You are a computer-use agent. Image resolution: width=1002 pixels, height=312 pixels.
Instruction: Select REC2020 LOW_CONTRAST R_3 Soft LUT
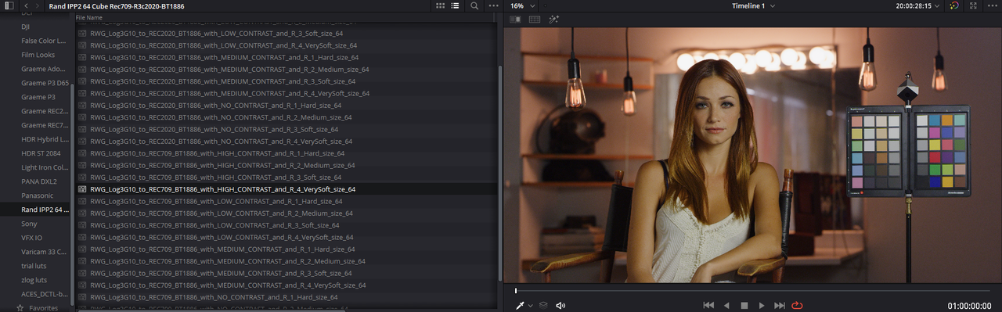tap(287, 33)
